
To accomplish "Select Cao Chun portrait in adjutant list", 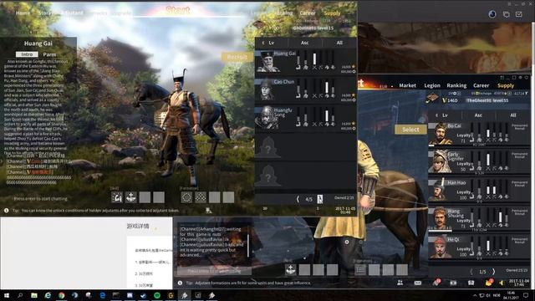I will (x=267, y=89).
